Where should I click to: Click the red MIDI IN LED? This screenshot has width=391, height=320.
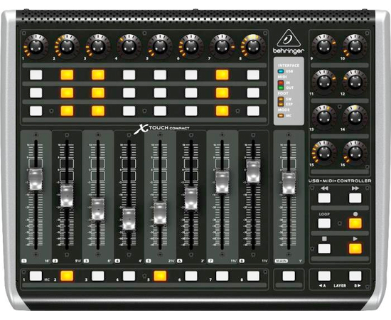click(281, 82)
